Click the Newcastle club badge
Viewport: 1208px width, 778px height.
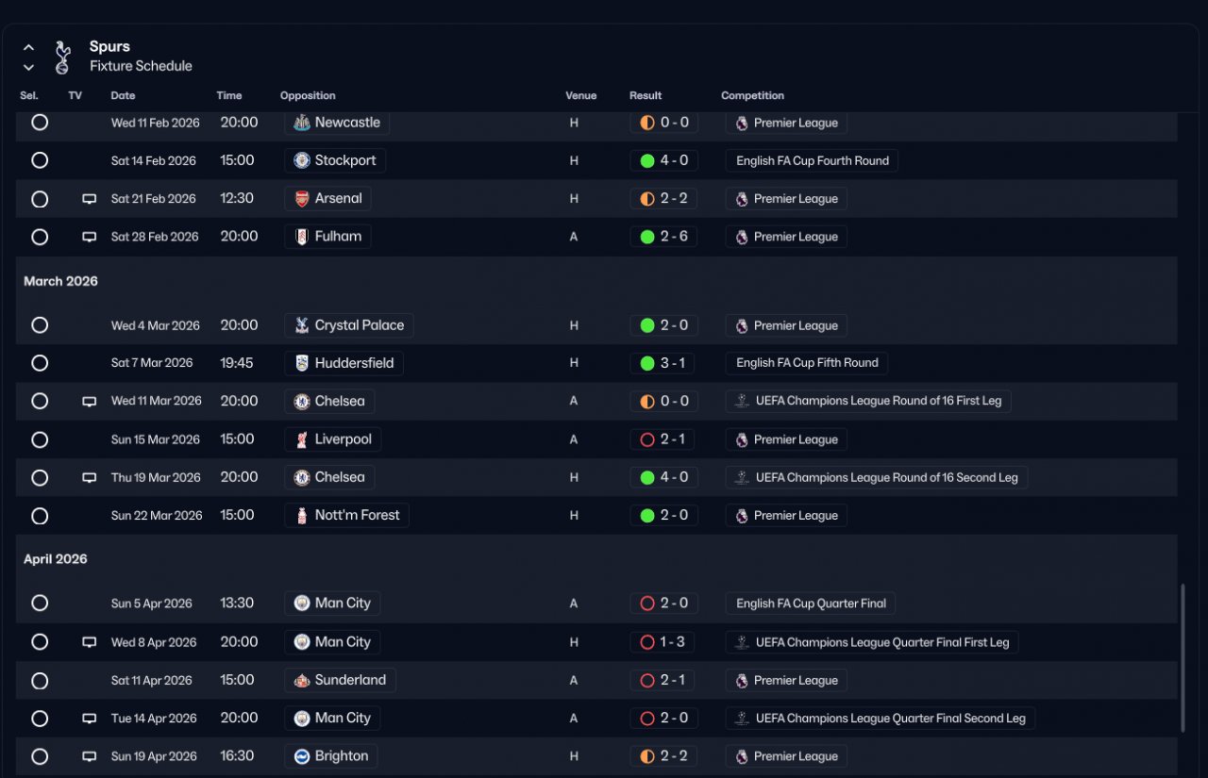pos(302,123)
